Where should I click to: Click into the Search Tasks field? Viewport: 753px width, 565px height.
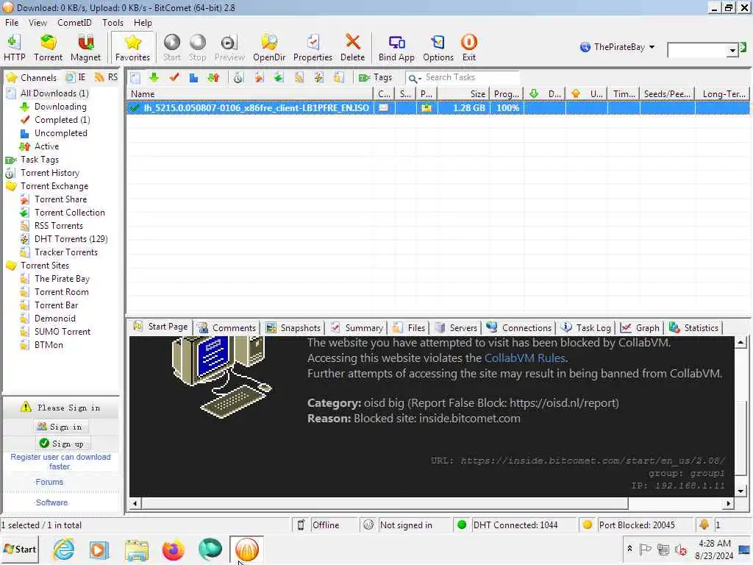471,77
